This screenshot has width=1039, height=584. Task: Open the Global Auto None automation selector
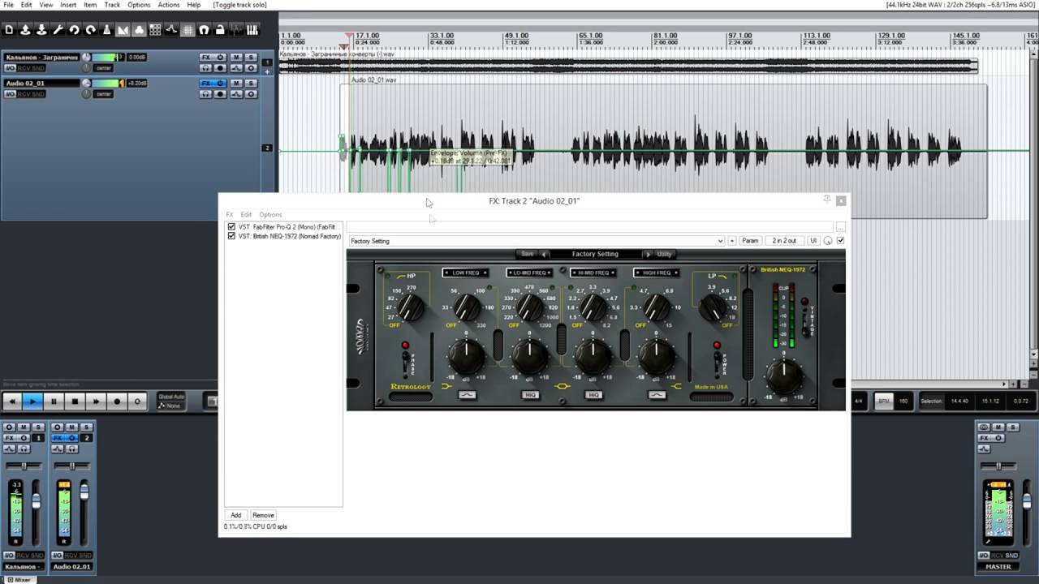tap(172, 401)
